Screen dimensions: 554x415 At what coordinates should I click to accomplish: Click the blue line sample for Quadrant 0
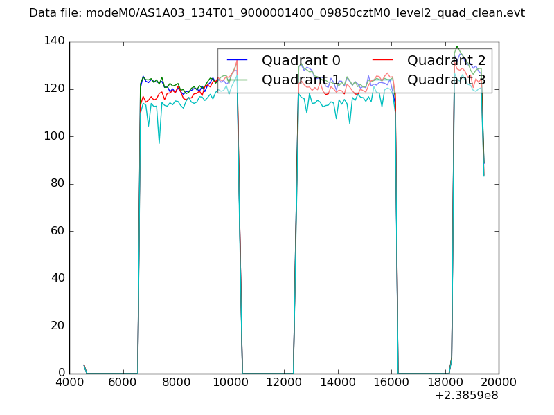point(238,60)
